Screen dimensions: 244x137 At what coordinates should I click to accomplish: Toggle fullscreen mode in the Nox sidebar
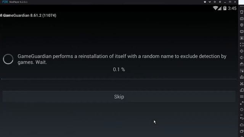point(241,45)
